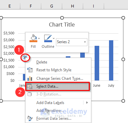Choose Add Data Labels
The width and height of the screenshot is (128, 123).
[50, 103]
